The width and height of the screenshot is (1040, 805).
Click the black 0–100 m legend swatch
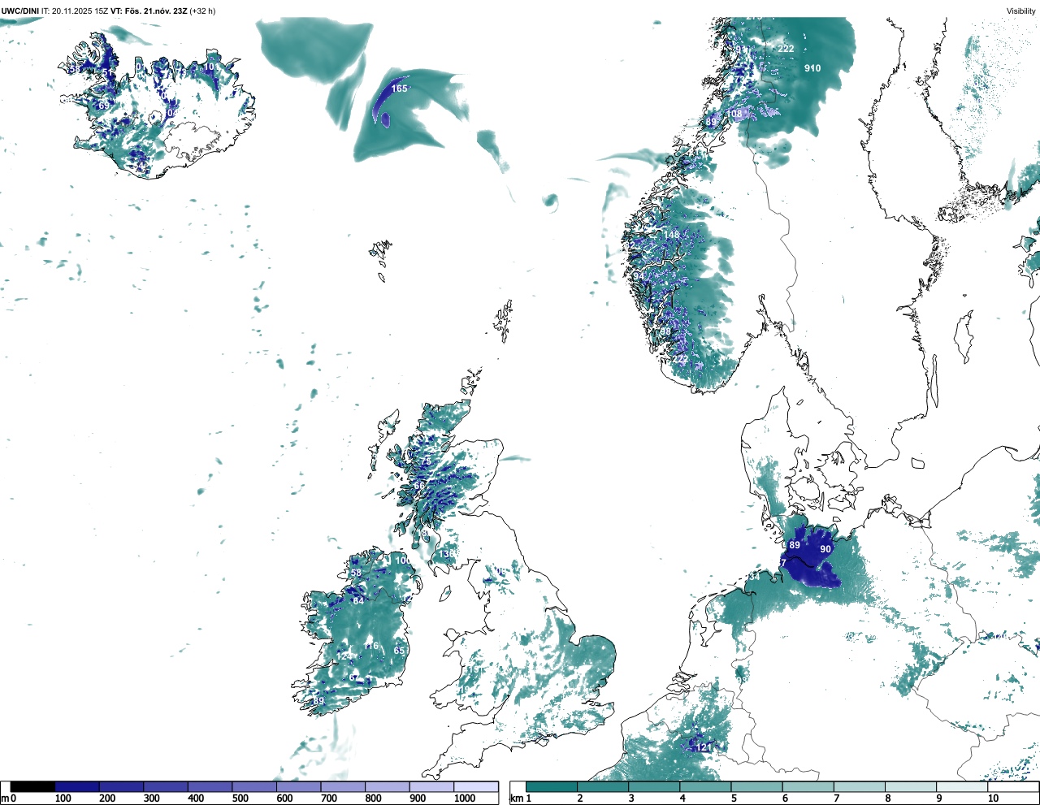click(x=33, y=786)
